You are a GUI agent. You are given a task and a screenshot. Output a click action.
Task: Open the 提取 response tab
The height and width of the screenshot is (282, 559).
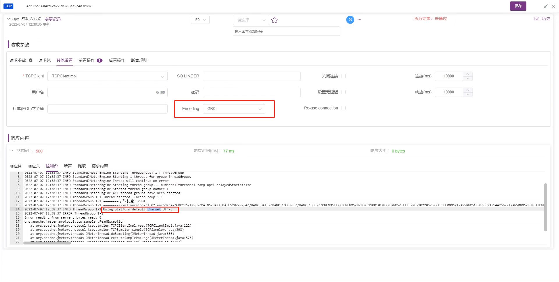[82, 166]
